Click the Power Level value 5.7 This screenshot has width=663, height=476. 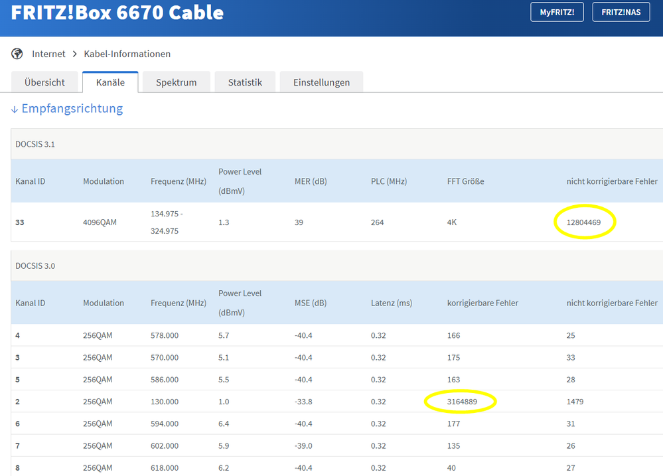(224, 335)
